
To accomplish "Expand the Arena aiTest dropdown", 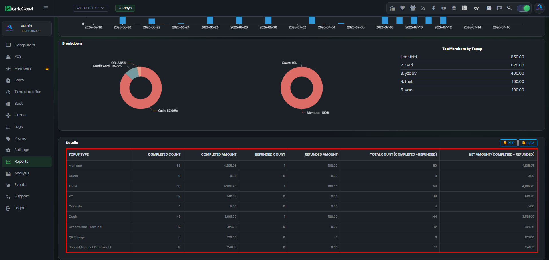I will (x=90, y=8).
